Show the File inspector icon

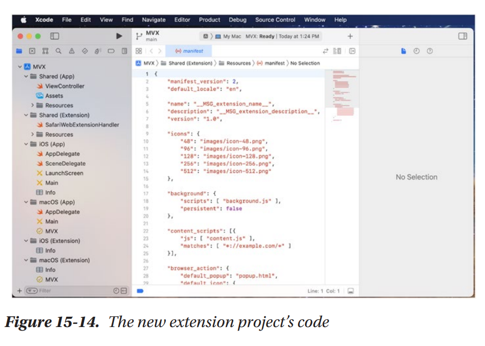(404, 51)
